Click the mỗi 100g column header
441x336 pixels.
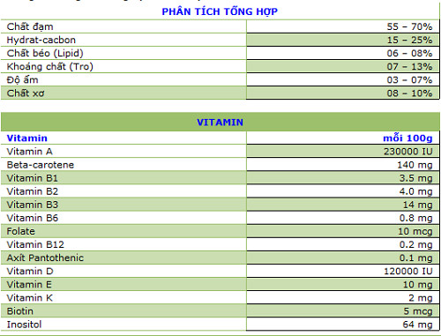pos(407,138)
